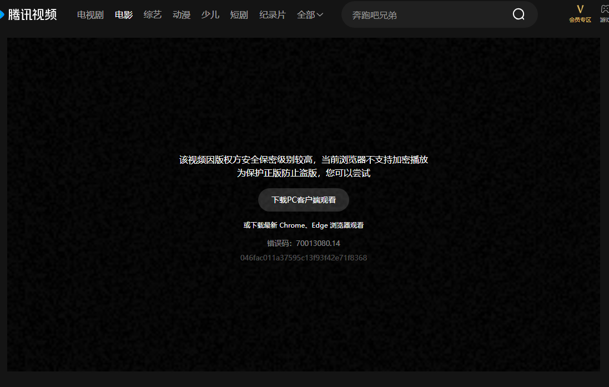Click the hash string 046fac011a37595c13f93f42e71f8368

(x=304, y=258)
